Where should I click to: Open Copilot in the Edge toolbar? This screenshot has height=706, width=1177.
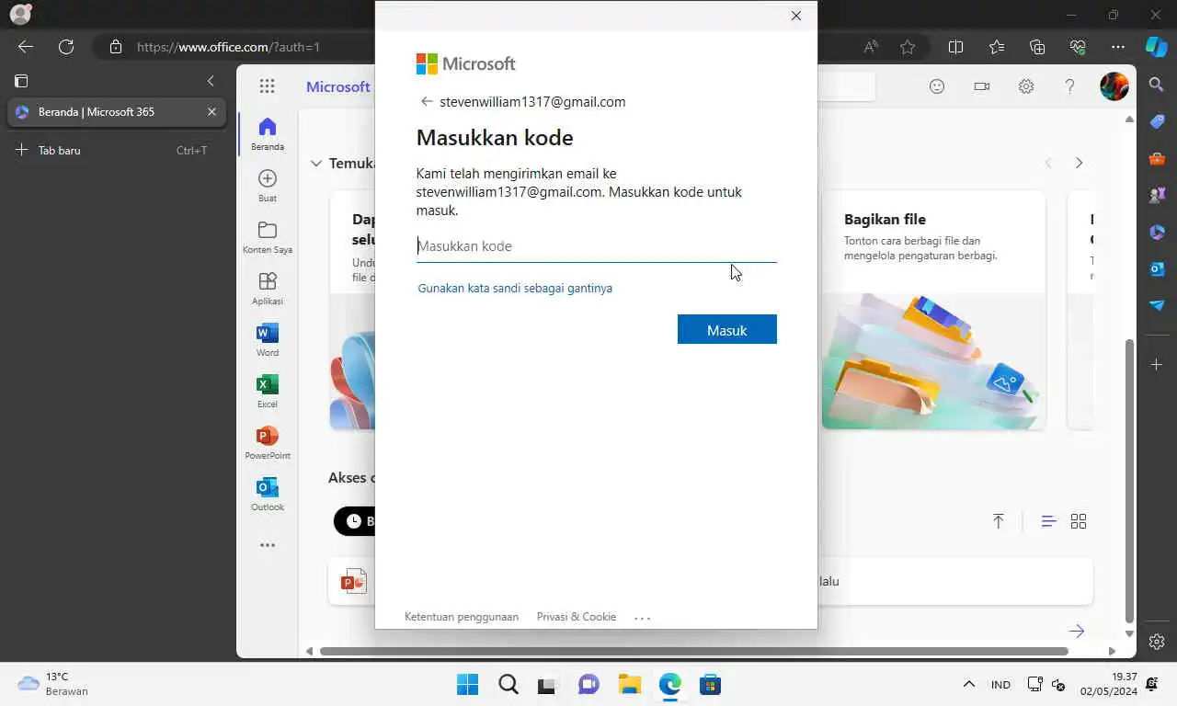1157,46
